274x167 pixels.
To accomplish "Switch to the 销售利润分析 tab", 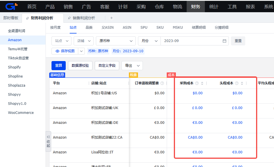I will tap(84, 18).
